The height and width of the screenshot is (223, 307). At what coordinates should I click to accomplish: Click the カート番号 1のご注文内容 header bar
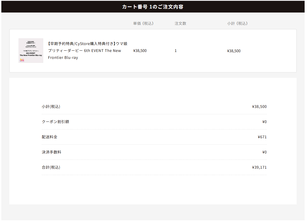pos(153,7)
